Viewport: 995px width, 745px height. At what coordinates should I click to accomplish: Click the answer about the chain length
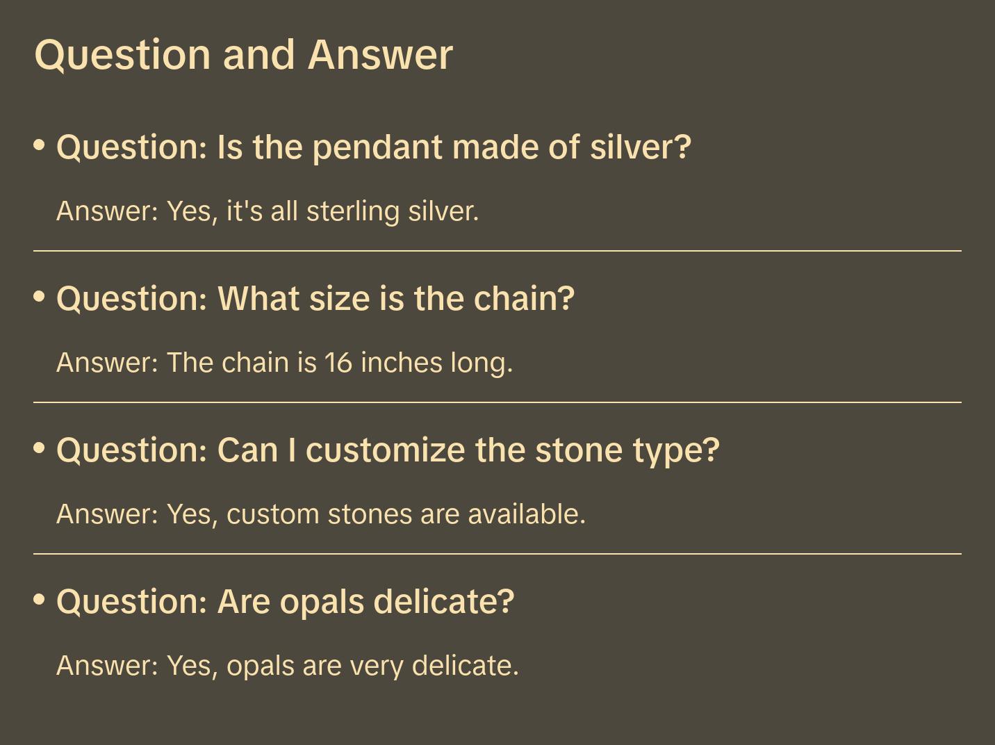click(284, 363)
